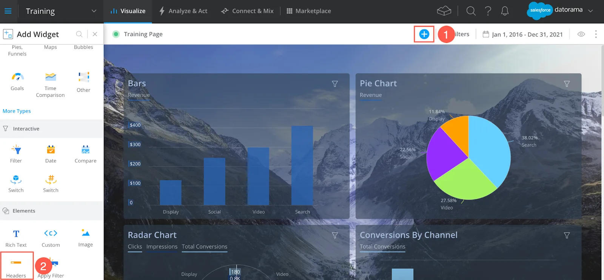604x280 pixels.
Task: Select Total Conversions in the Radar Chart
Action: (205, 246)
